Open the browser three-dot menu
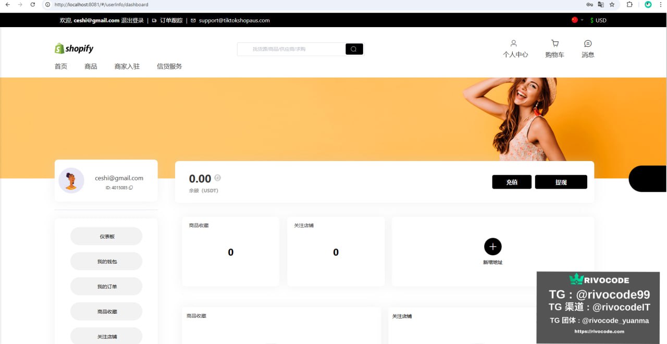 [661, 5]
